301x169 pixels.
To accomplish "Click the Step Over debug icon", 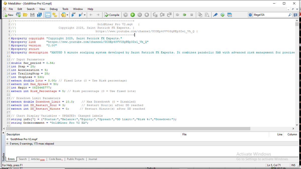I will pos(163,15).
